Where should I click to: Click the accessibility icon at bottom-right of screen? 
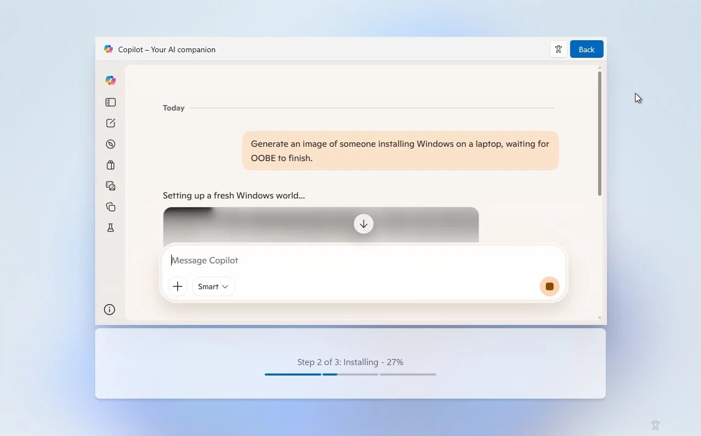(x=655, y=425)
